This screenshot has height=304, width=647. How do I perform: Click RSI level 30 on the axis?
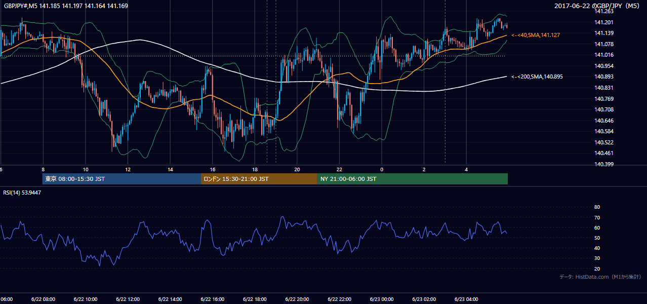coord(597,258)
